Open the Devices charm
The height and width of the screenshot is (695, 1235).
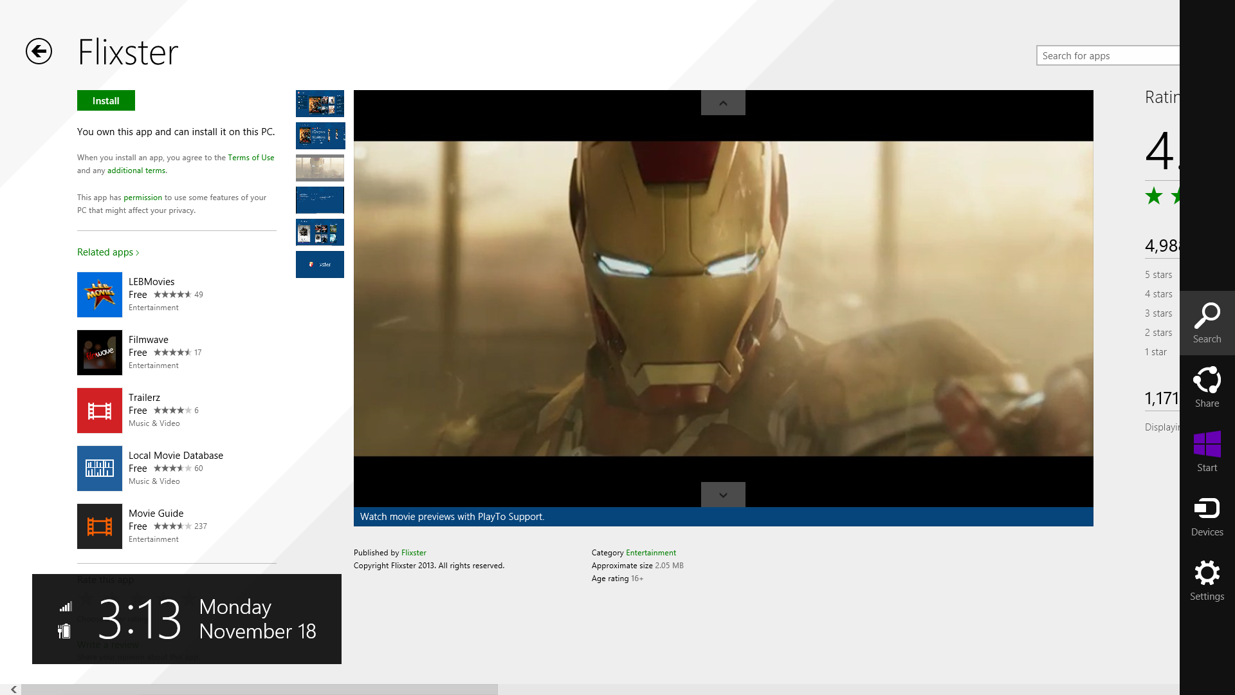point(1207,515)
